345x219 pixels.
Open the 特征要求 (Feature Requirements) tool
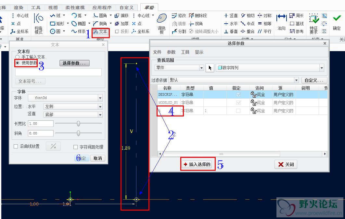(314, 24)
